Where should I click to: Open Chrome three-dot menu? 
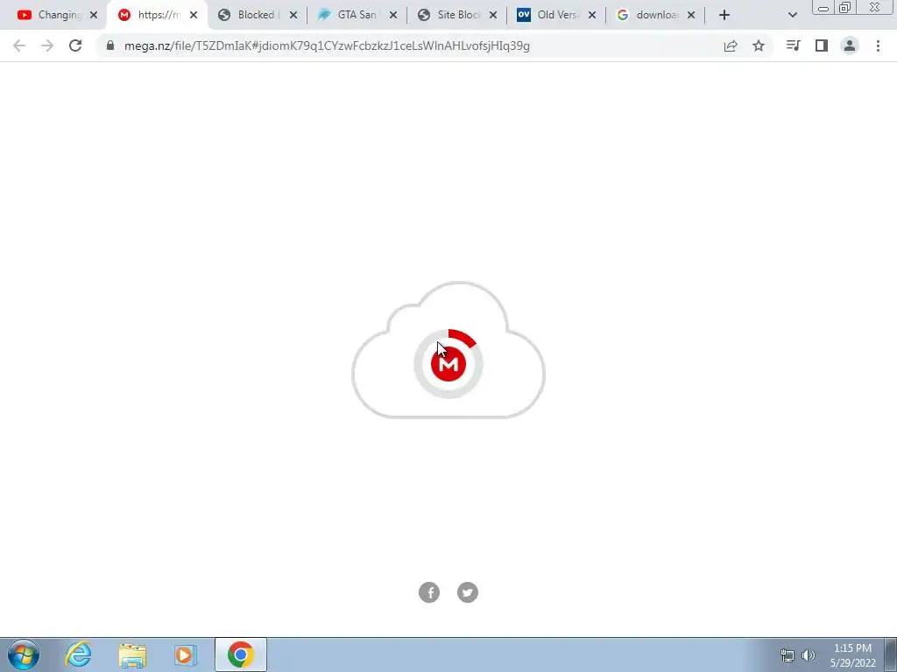tap(878, 45)
